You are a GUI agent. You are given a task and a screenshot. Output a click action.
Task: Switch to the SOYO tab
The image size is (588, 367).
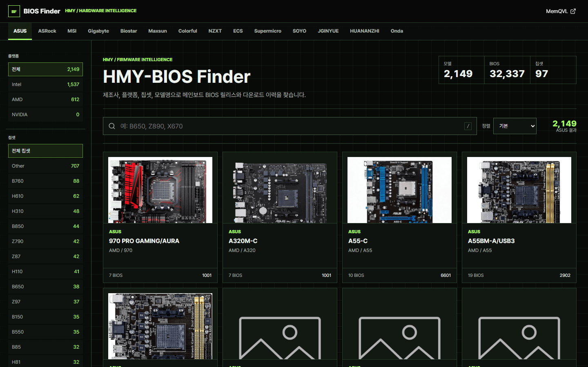[x=299, y=31]
